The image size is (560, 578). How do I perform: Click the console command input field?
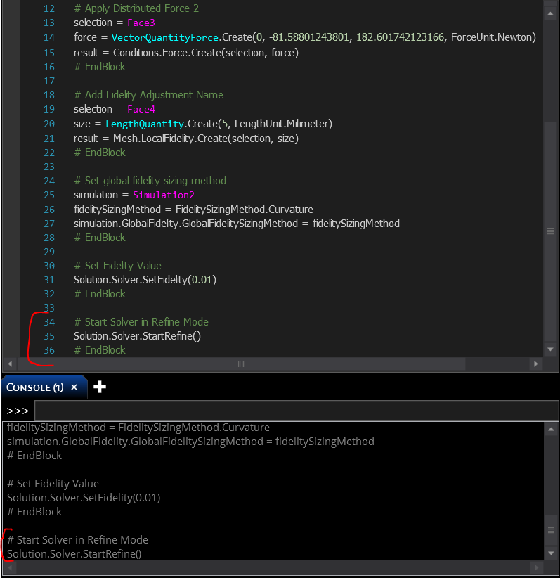tap(297, 410)
